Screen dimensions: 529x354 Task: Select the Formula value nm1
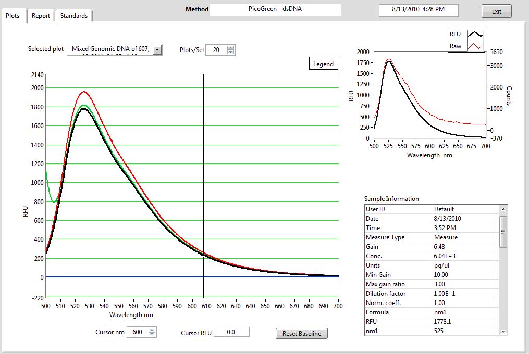coord(440,312)
